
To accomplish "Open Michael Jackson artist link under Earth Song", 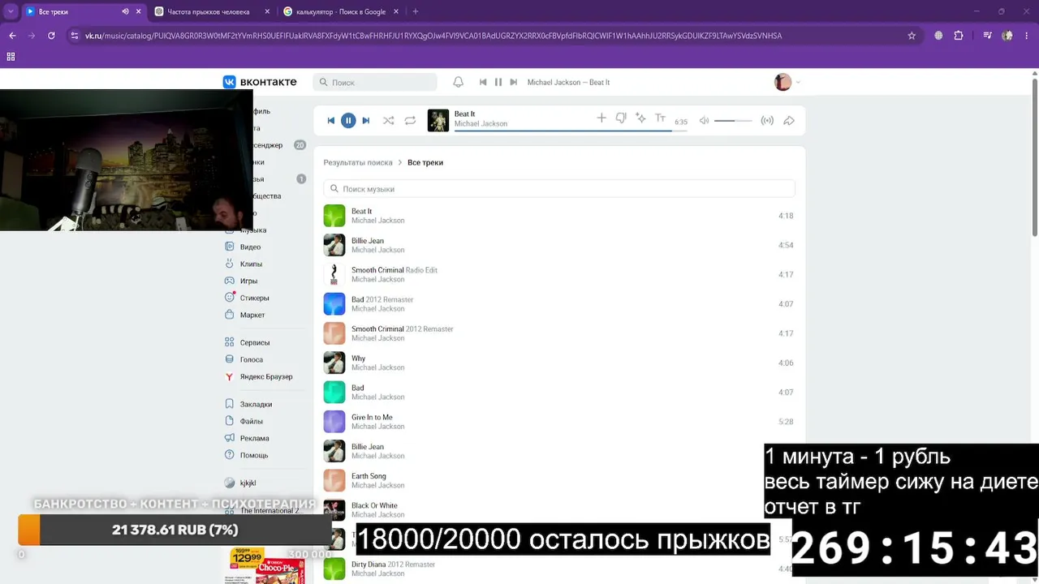I will pos(377,485).
